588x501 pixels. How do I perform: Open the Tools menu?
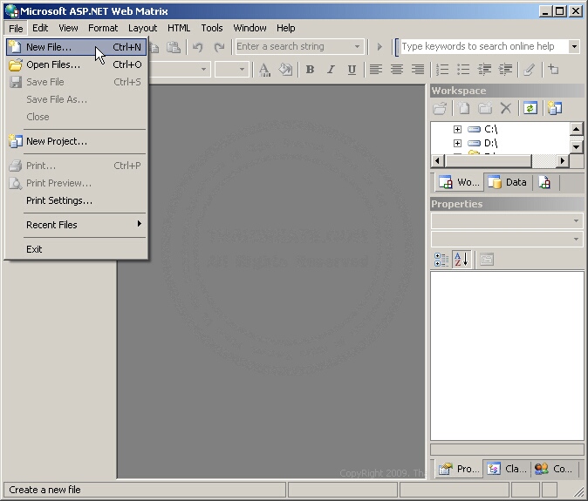[212, 28]
